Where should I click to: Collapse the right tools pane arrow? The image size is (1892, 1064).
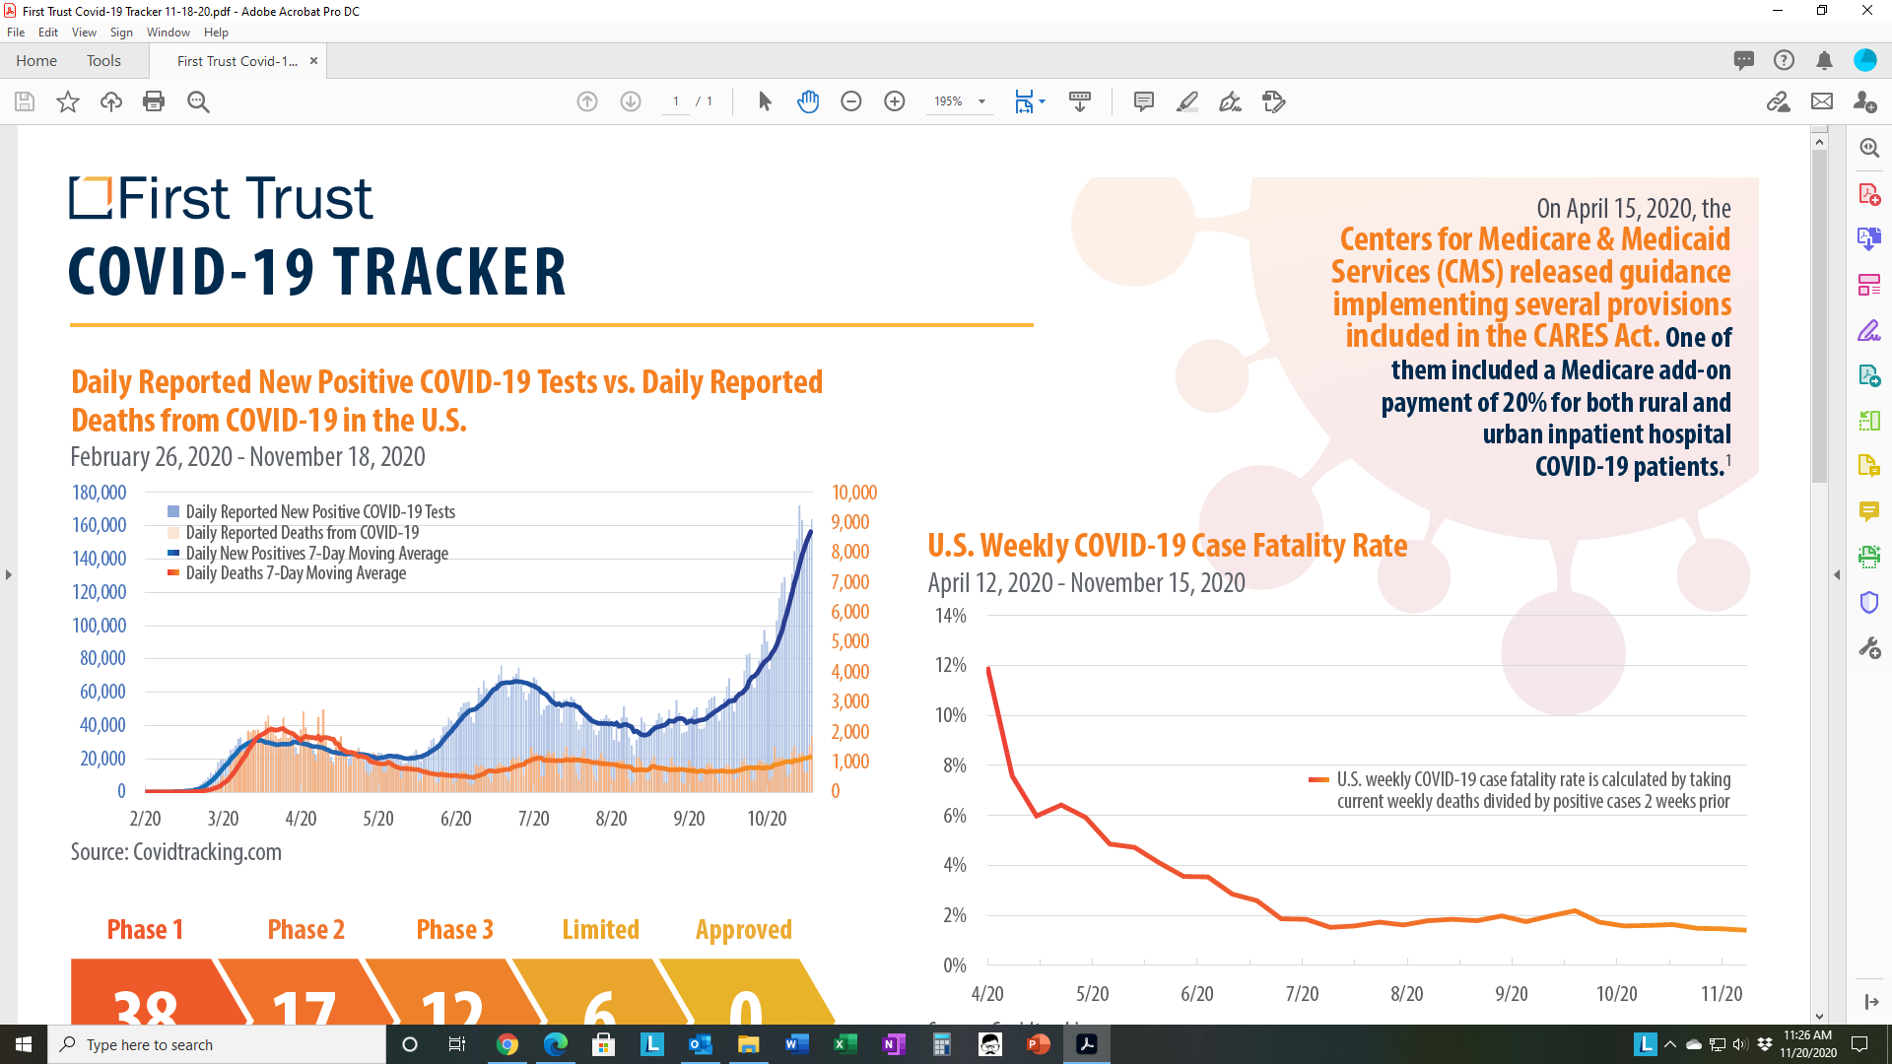click(1837, 574)
